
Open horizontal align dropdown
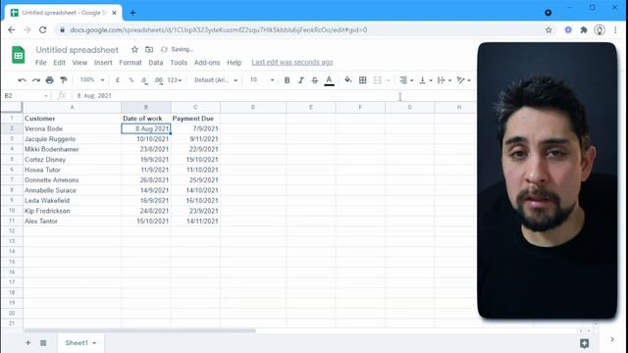(x=406, y=80)
